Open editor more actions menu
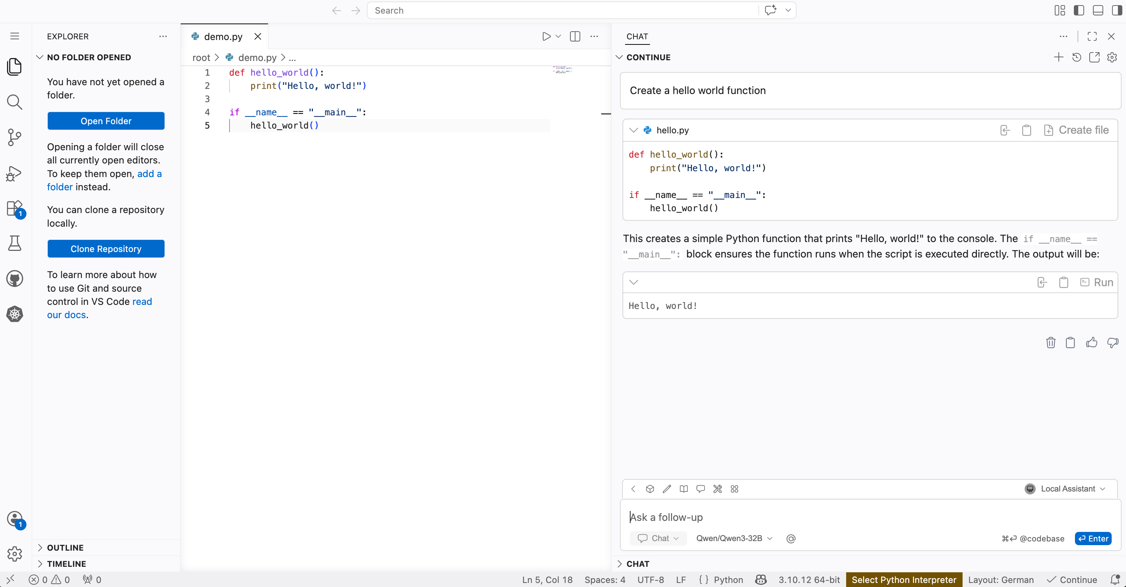The height and width of the screenshot is (587, 1126). (594, 36)
